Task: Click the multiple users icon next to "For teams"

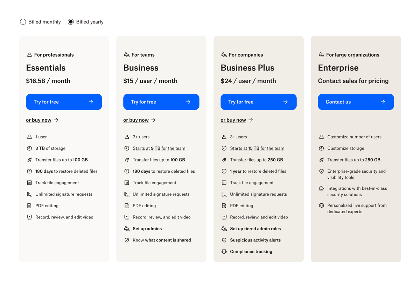Action: [126, 55]
